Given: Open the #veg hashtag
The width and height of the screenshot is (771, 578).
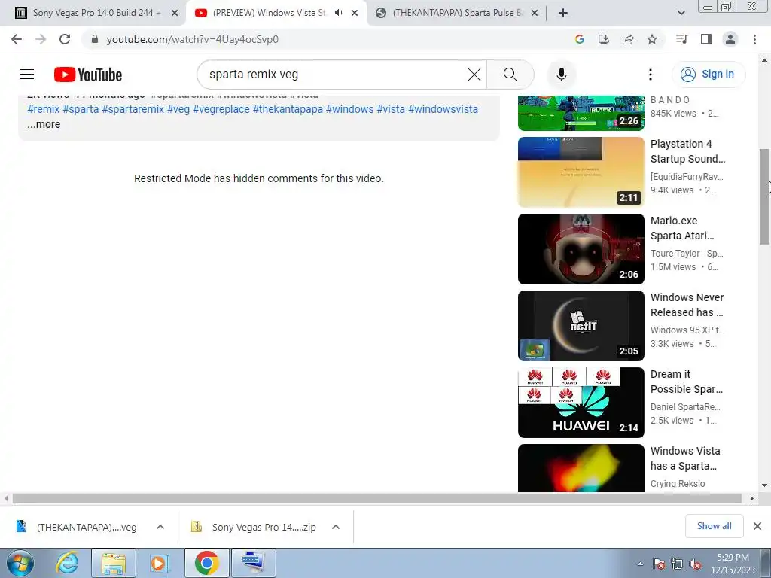Looking at the screenshot, I should [178, 109].
